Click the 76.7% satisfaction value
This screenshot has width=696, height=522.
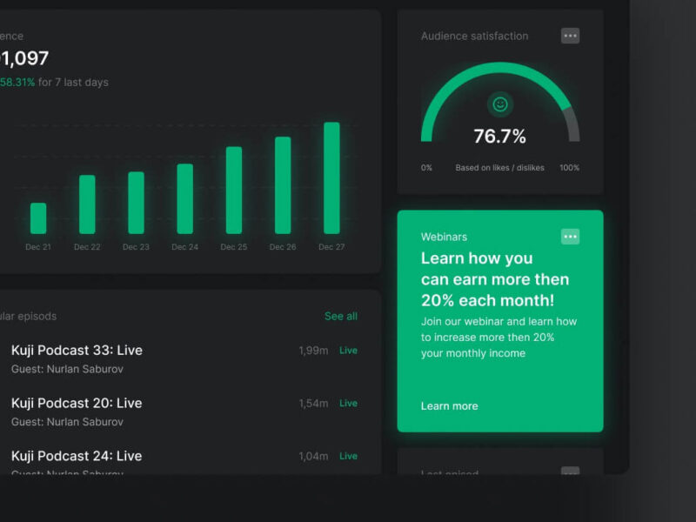point(499,137)
